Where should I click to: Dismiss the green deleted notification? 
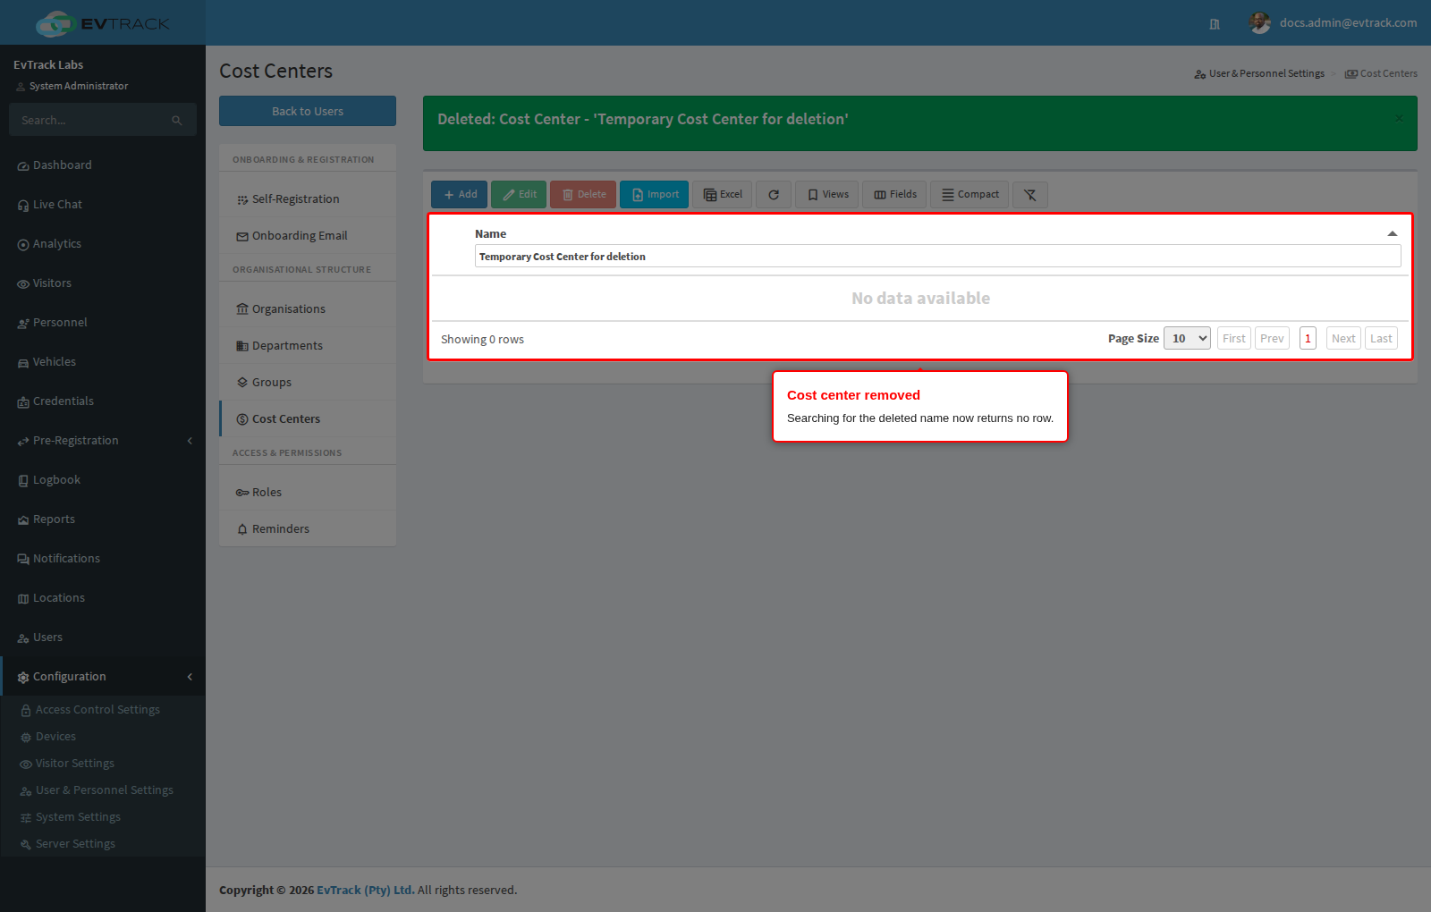tap(1399, 118)
